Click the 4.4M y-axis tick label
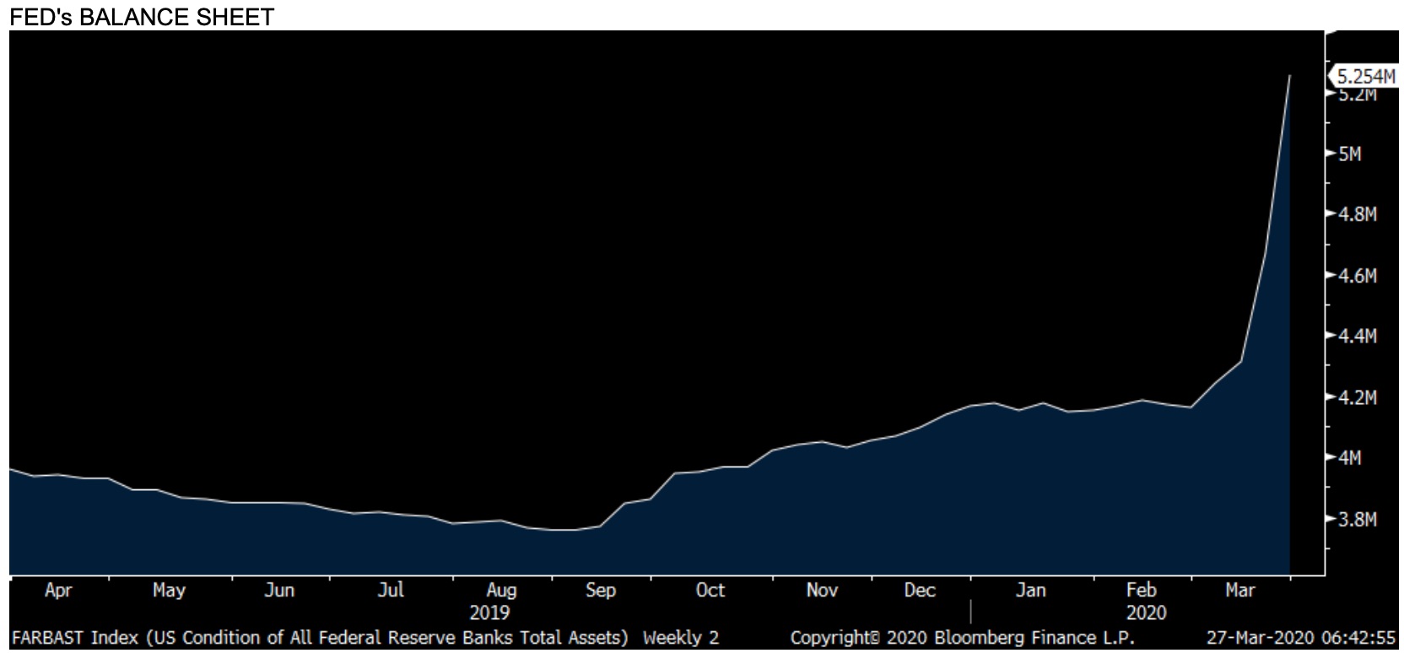 tap(1358, 336)
